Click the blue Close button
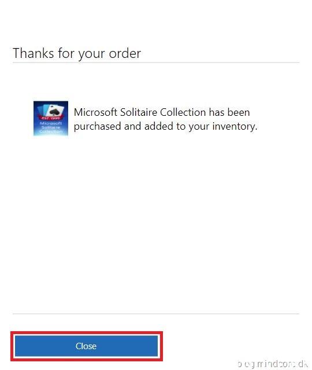This screenshot has width=312, height=370. [86, 346]
